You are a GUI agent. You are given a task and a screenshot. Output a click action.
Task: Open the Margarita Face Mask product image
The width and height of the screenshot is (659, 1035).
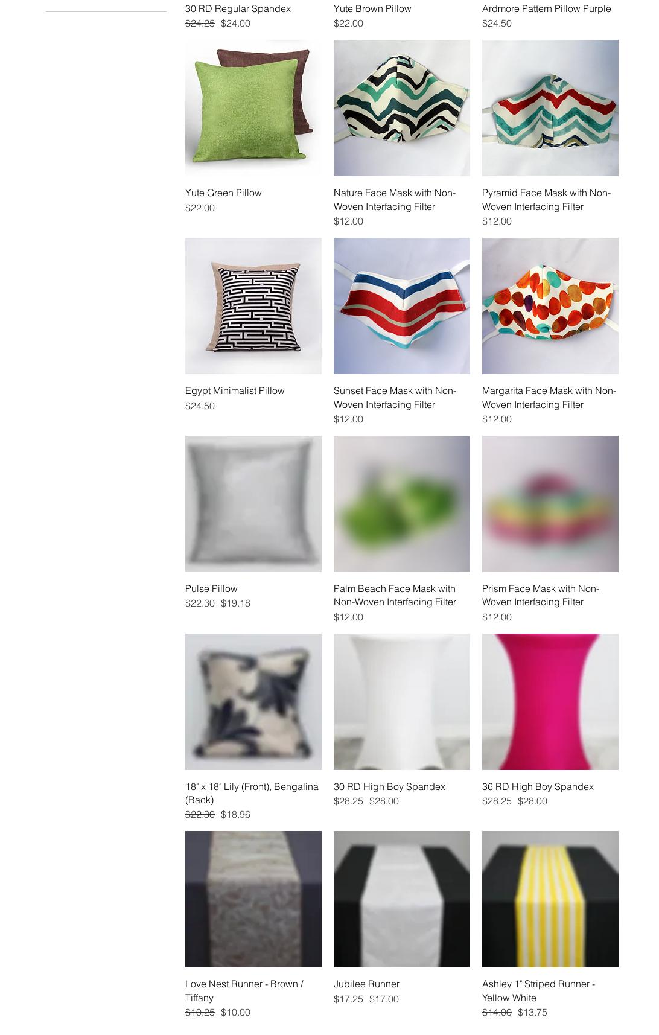coord(550,306)
